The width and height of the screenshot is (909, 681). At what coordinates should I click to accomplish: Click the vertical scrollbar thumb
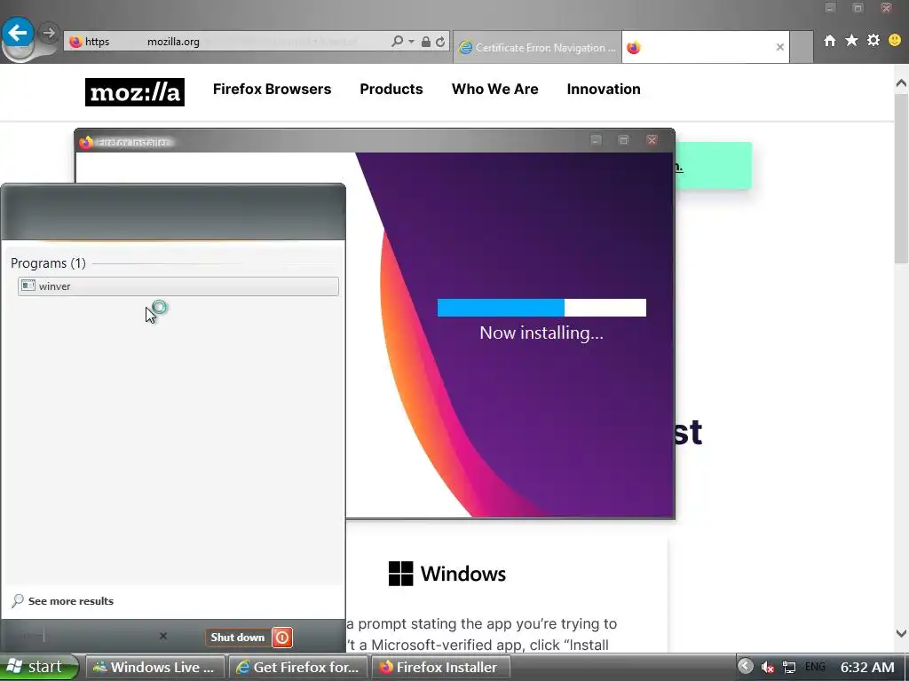click(x=901, y=177)
